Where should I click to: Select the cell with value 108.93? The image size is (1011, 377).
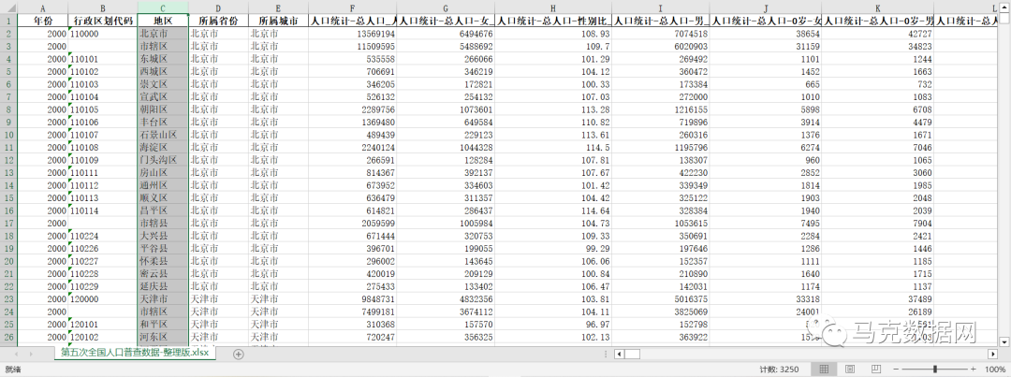point(553,34)
